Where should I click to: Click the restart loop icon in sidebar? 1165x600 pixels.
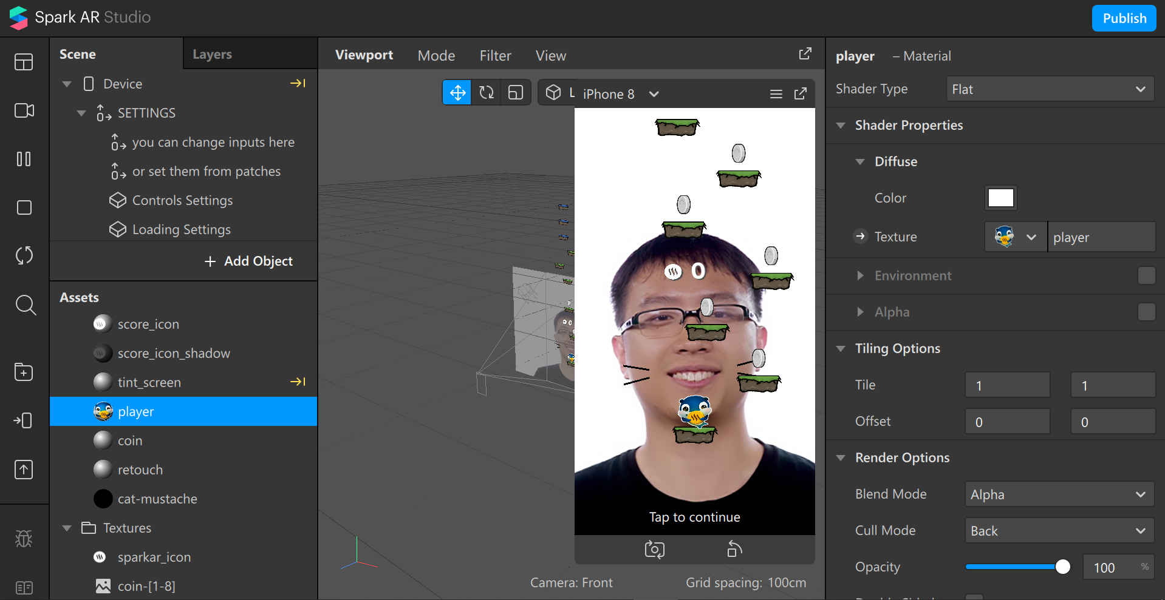24,255
